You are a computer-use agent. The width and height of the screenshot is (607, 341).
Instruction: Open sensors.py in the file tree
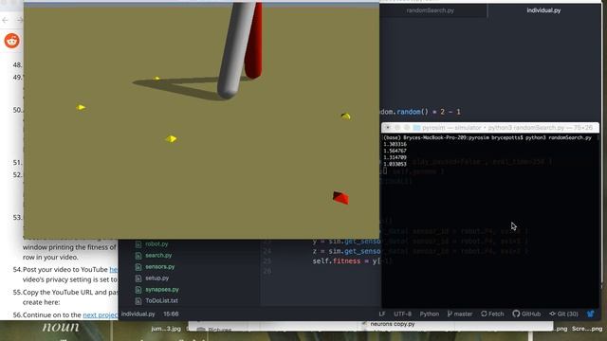pos(160,266)
